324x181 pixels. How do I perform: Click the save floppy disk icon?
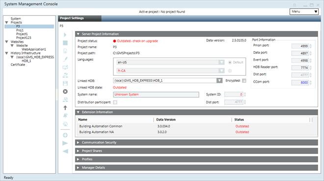65,83
